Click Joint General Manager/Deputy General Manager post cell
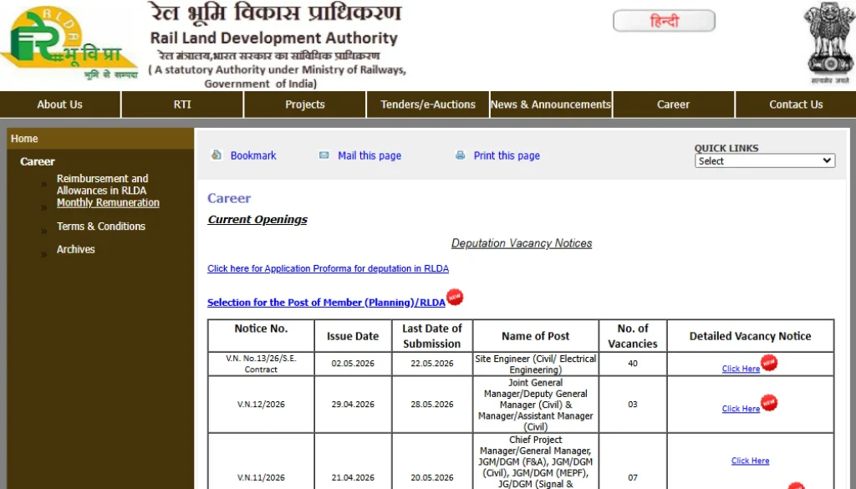Viewport: 856px width, 489px height. pos(536,405)
